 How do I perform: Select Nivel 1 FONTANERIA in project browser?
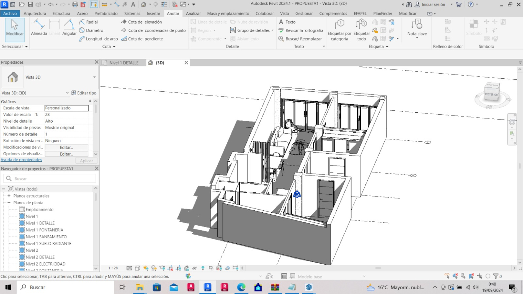coord(44,230)
